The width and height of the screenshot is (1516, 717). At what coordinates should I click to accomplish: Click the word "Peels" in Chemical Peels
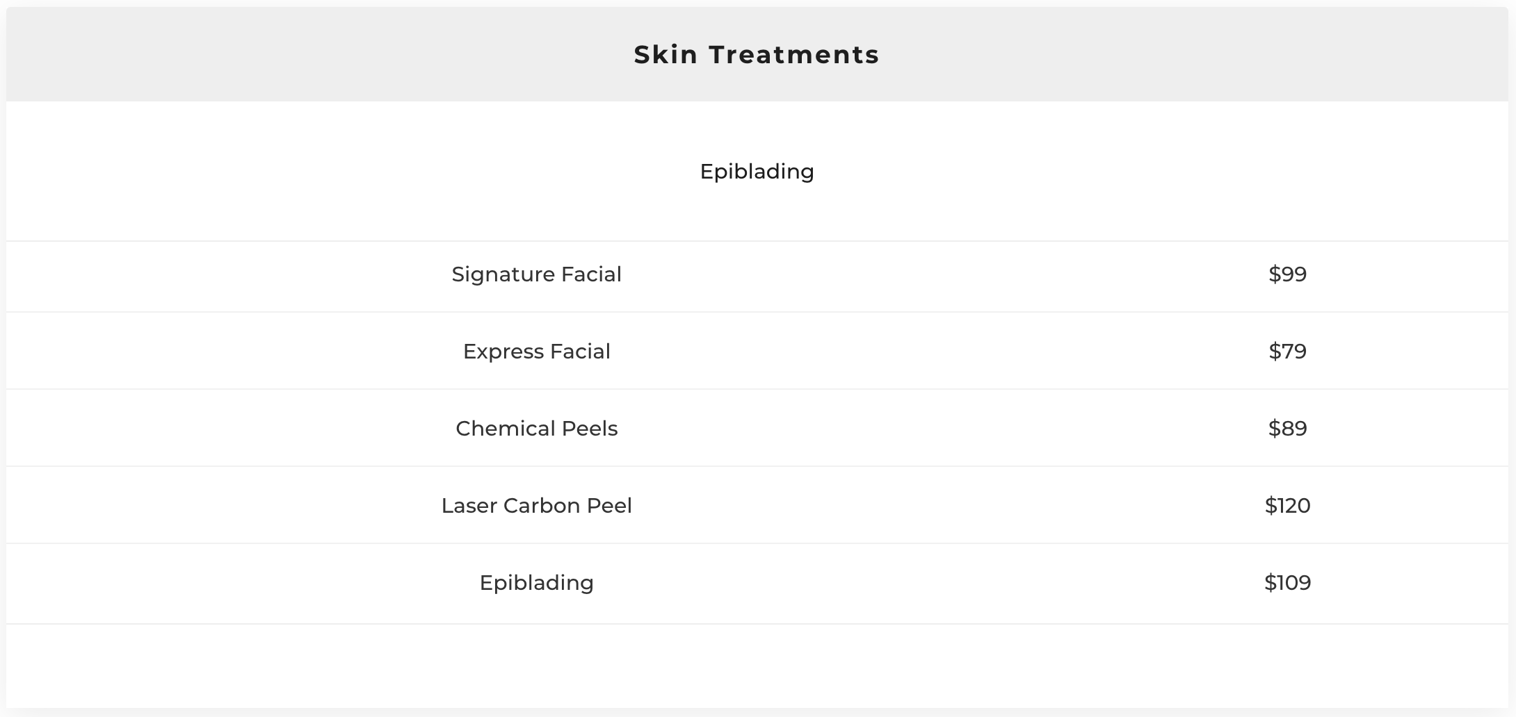[x=590, y=429]
